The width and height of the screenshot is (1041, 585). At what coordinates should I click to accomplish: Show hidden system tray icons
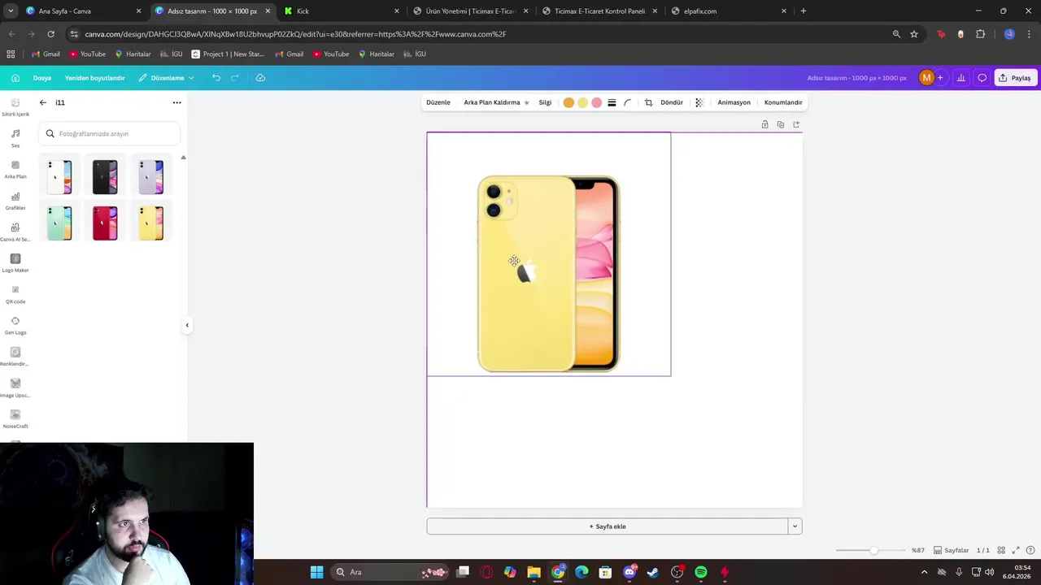pos(924,572)
